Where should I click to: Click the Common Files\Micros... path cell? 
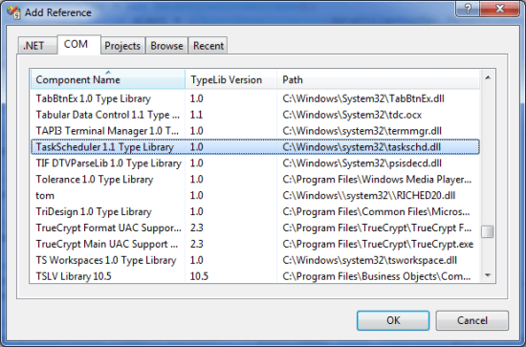click(377, 211)
